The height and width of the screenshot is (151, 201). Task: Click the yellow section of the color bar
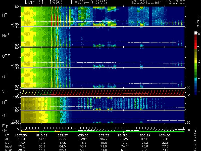click(196, 61)
